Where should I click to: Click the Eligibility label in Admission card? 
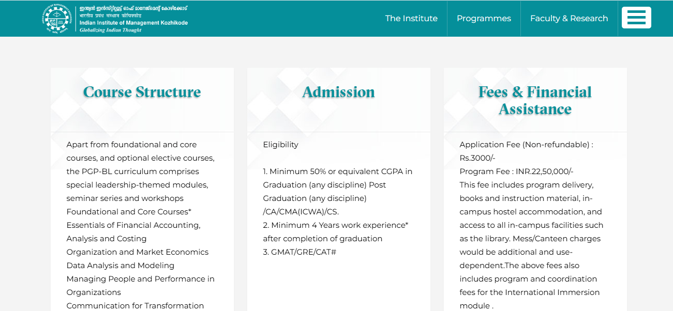280,145
